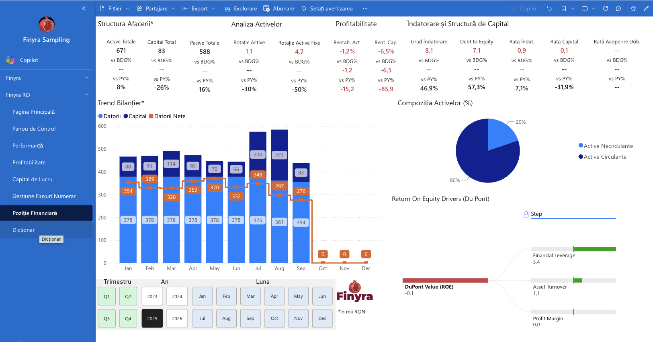Open the Export dropdown arrow
653x342 pixels.
click(x=213, y=8)
